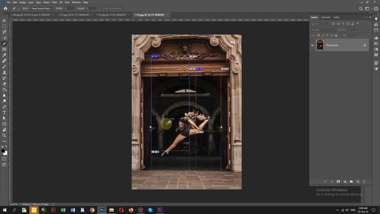
Task: Hide the Background layer with eye icon
Action: tap(312, 45)
